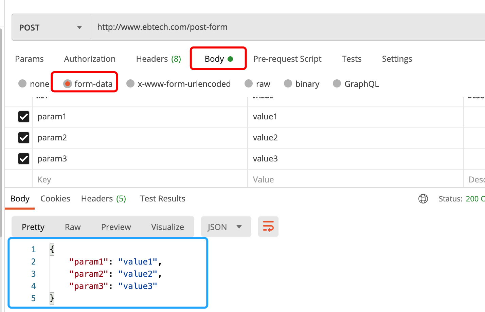The image size is (485, 312).
Task: Select the none body type radio
Action: coord(22,83)
